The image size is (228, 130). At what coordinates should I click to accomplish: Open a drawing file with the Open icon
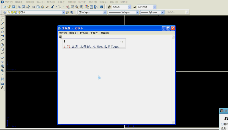9,7
